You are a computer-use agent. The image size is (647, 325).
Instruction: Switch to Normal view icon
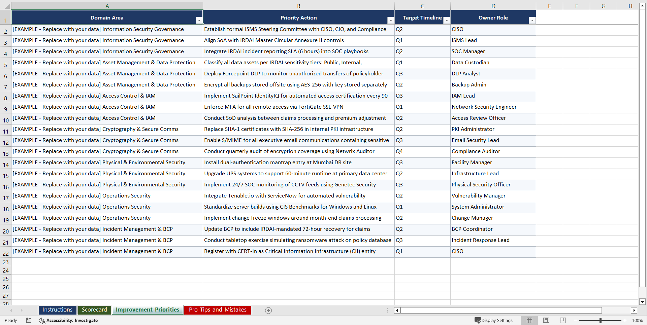click(529, 320)
